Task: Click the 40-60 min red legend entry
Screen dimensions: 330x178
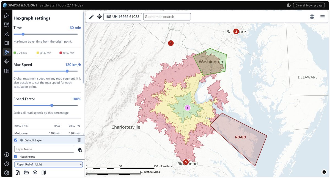Action: point(67,52)
